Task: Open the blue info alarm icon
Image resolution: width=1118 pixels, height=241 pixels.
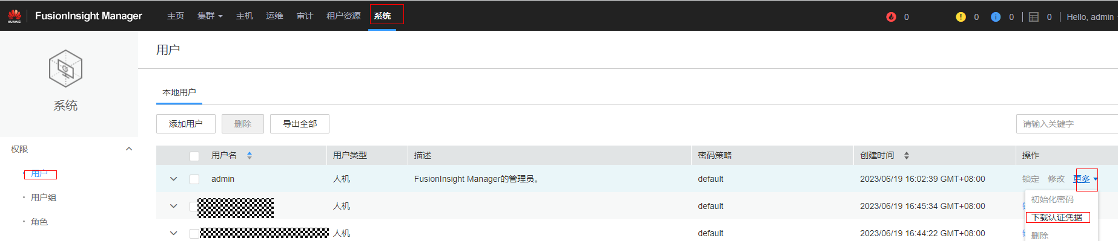Action: (x=996, y=17)
